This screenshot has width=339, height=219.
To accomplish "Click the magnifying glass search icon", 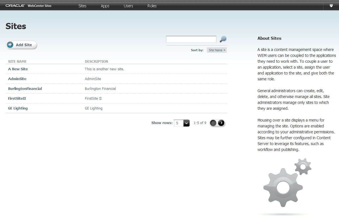I will [x=223, y=39].
